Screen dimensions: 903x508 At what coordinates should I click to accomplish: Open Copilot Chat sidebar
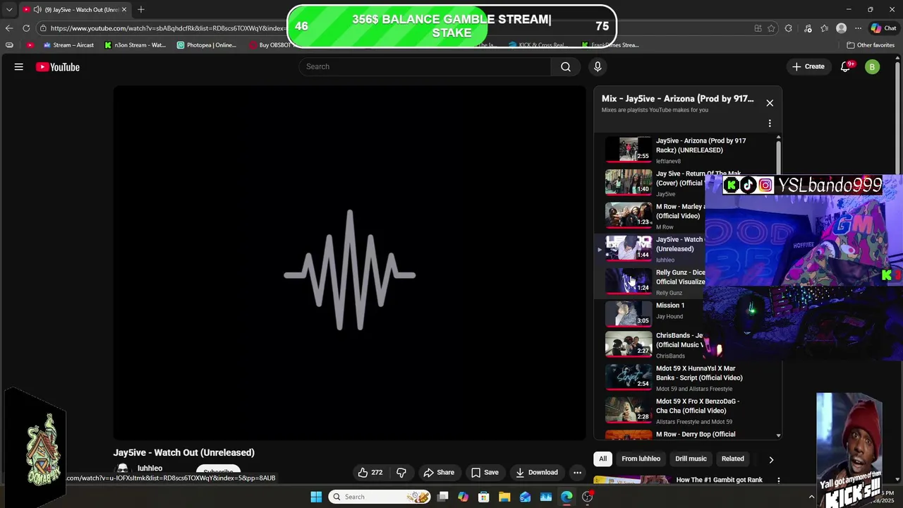(883, 28)
